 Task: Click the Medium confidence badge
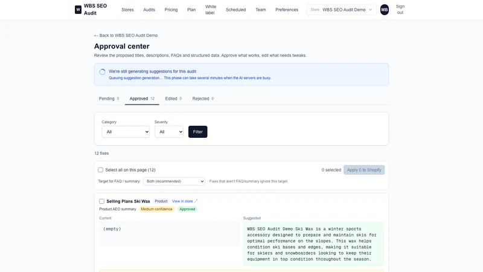point(156,209)
